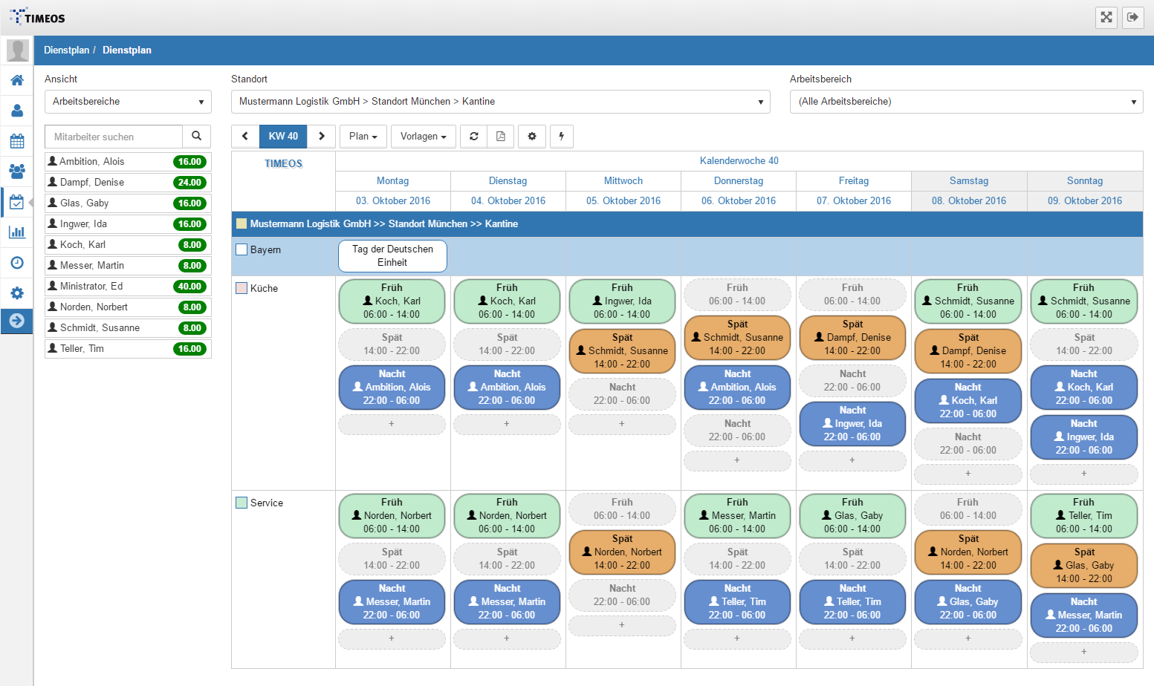This screenshot has height=686, width=1154.
Task: Click the fullscreen expand icon
Action: [x=1106, y=17]
